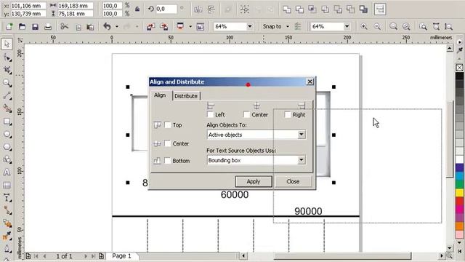Click the Trim shaping icon
Screen dimensions: 465x262
(x=299, y=9)
